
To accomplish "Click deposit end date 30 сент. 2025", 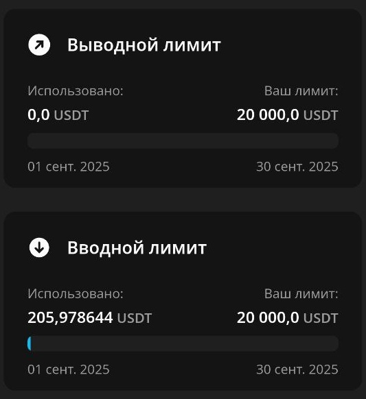I will pos(297,370).
